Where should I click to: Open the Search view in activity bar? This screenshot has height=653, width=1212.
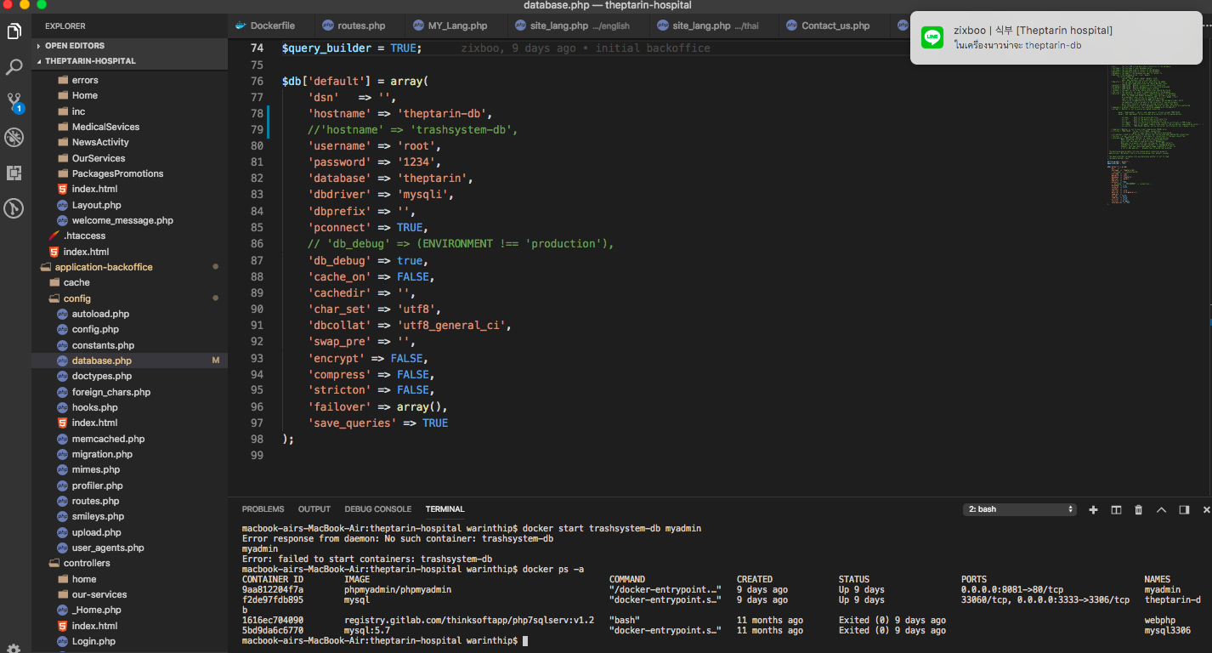[x=14, y=67]
